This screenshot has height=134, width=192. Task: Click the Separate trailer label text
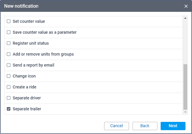pos(27,109)
